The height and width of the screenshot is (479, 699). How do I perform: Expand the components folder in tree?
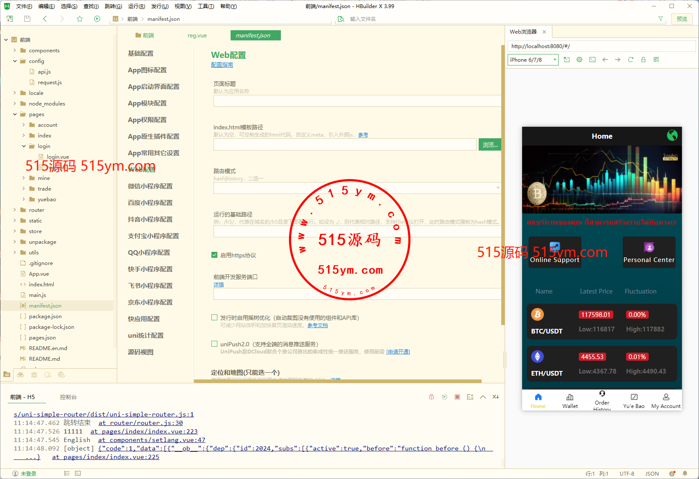(x=15, y=50)
